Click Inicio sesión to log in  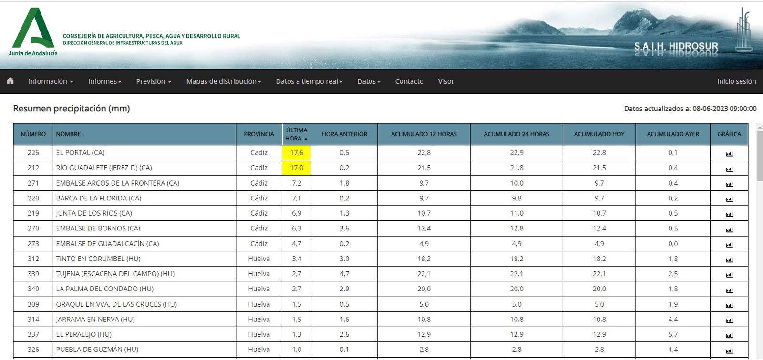736,81
